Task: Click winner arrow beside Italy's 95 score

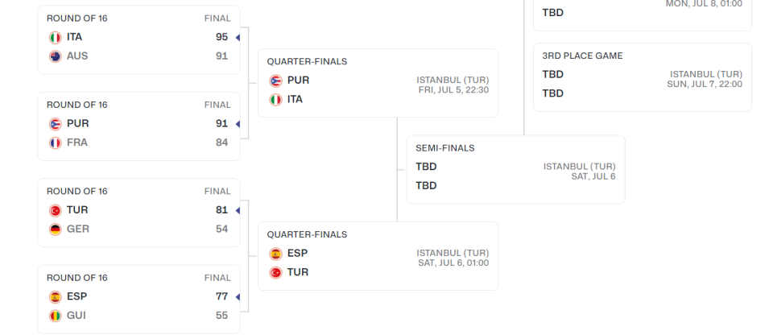Action: pos(238,37)
